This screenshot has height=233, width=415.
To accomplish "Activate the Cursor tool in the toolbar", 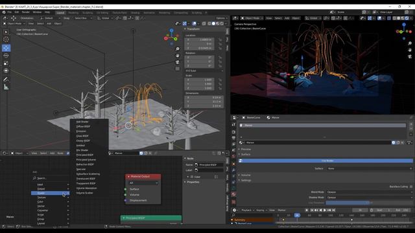I will 6,39.
